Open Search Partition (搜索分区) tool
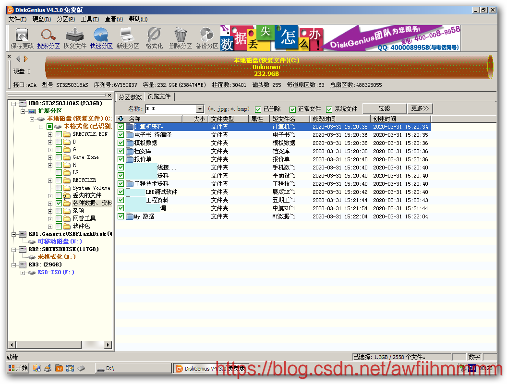507x384 pixels. tap(48, 38)
